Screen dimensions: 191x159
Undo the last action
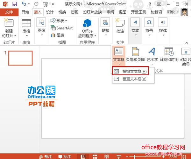click(x=24, y=4)
